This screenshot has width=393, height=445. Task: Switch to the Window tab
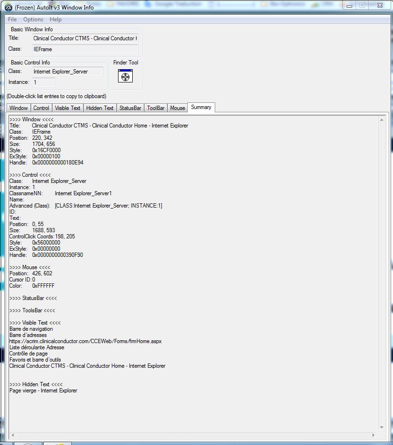click(x=19, y=108)
